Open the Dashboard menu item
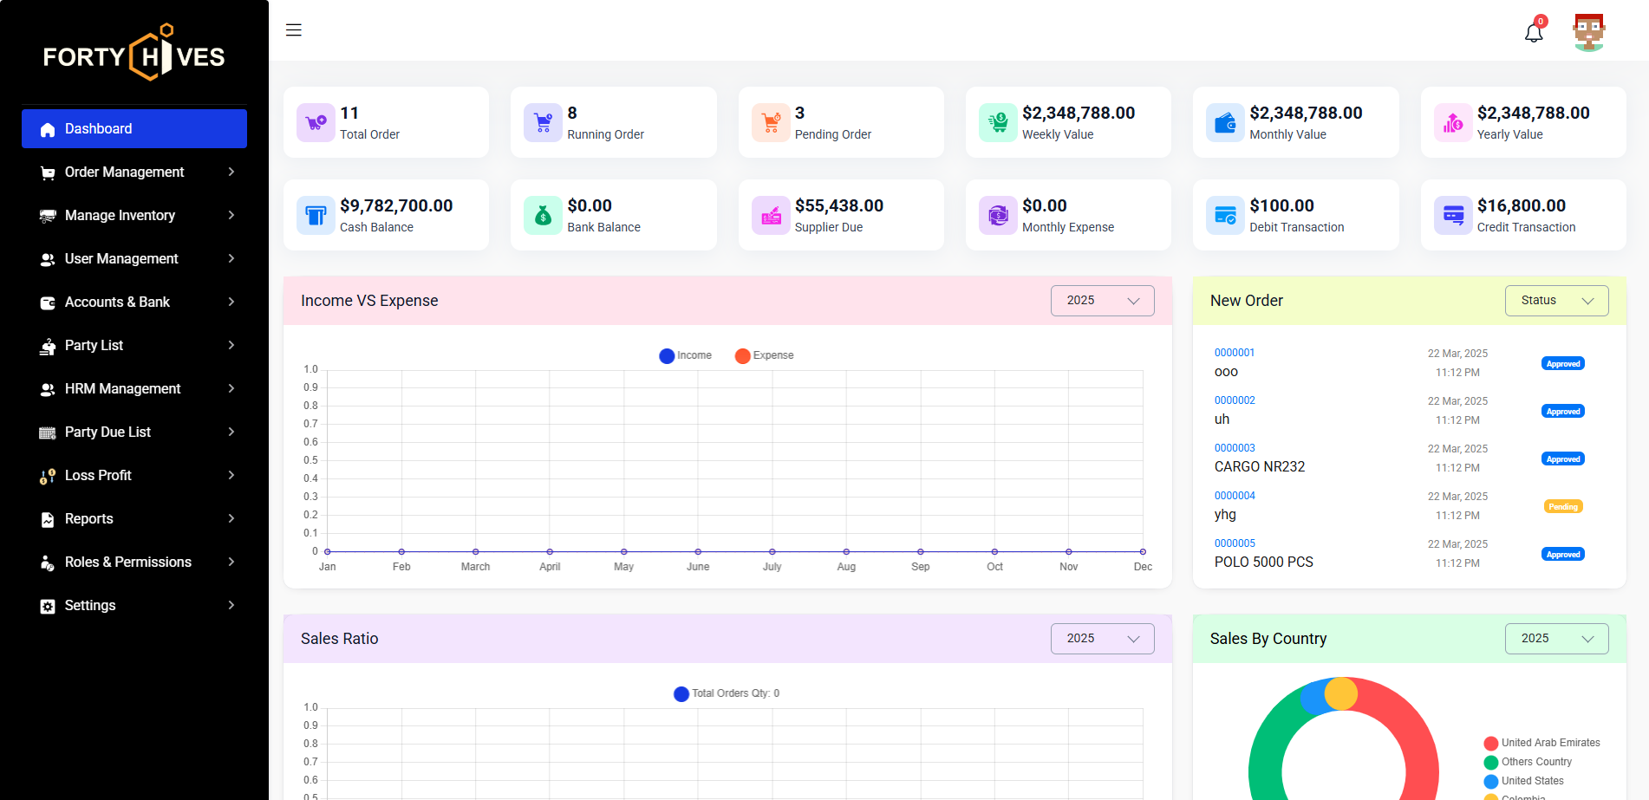 click(134, 128)
